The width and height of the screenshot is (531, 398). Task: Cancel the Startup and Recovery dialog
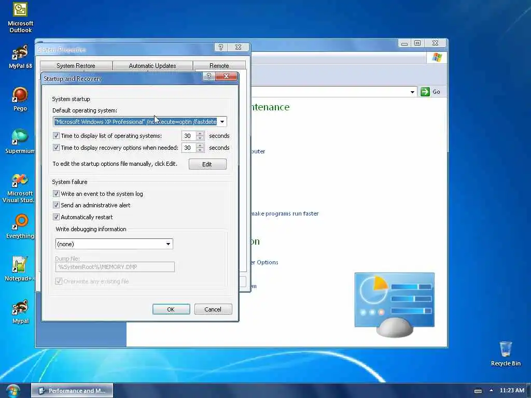click(x=213, y=309)
